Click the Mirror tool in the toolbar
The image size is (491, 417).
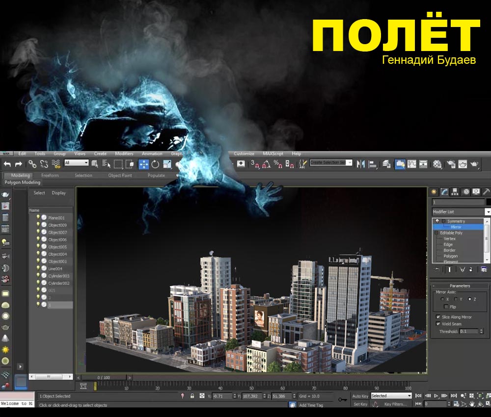click(361, 164)
